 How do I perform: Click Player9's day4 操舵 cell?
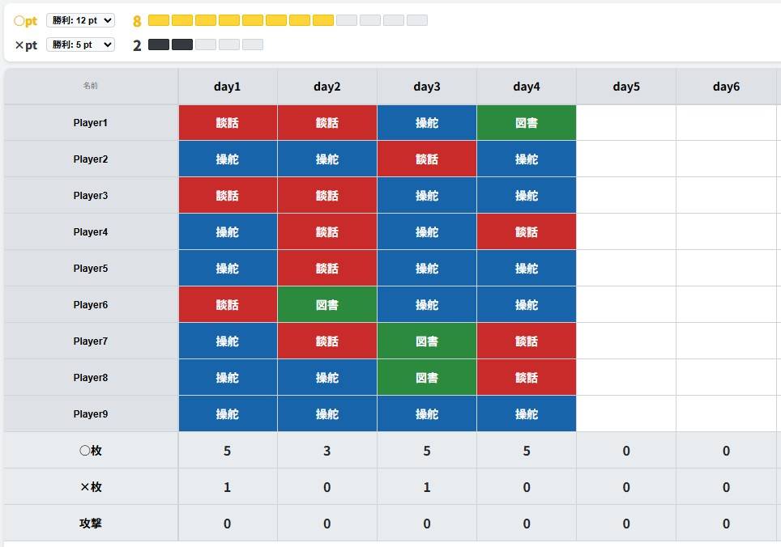527,414
